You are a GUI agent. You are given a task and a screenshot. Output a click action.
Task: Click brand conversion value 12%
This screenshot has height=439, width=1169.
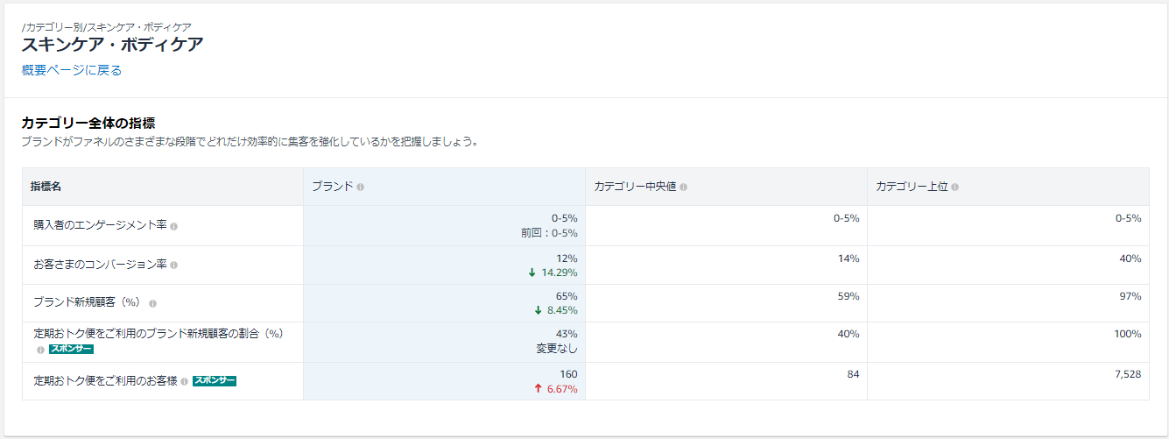tap(567, 258)
